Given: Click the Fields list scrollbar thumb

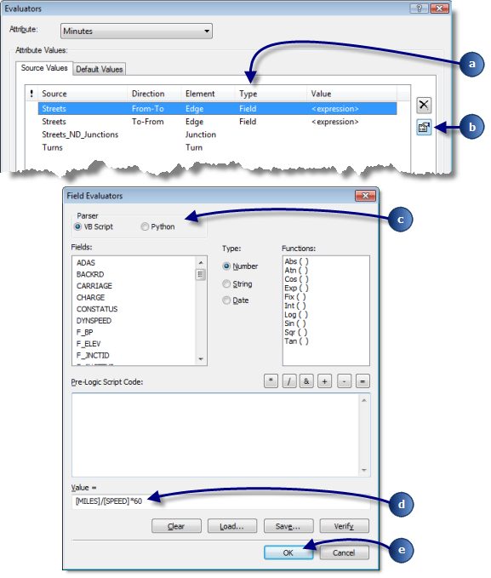Looking at the screenshot, I should 201,274.
